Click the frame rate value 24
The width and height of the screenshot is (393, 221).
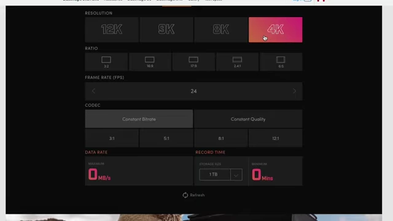193,91
